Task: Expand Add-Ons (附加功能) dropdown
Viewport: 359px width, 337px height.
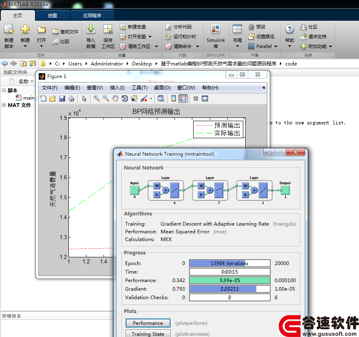Action: click(x=330, y=46)
